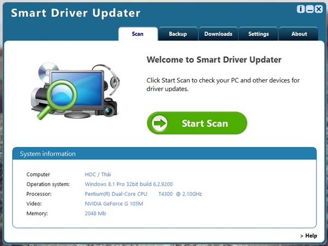Viewport: 328px width, 246px height.
Task: Select the About tab
Action: pos(298,34)
